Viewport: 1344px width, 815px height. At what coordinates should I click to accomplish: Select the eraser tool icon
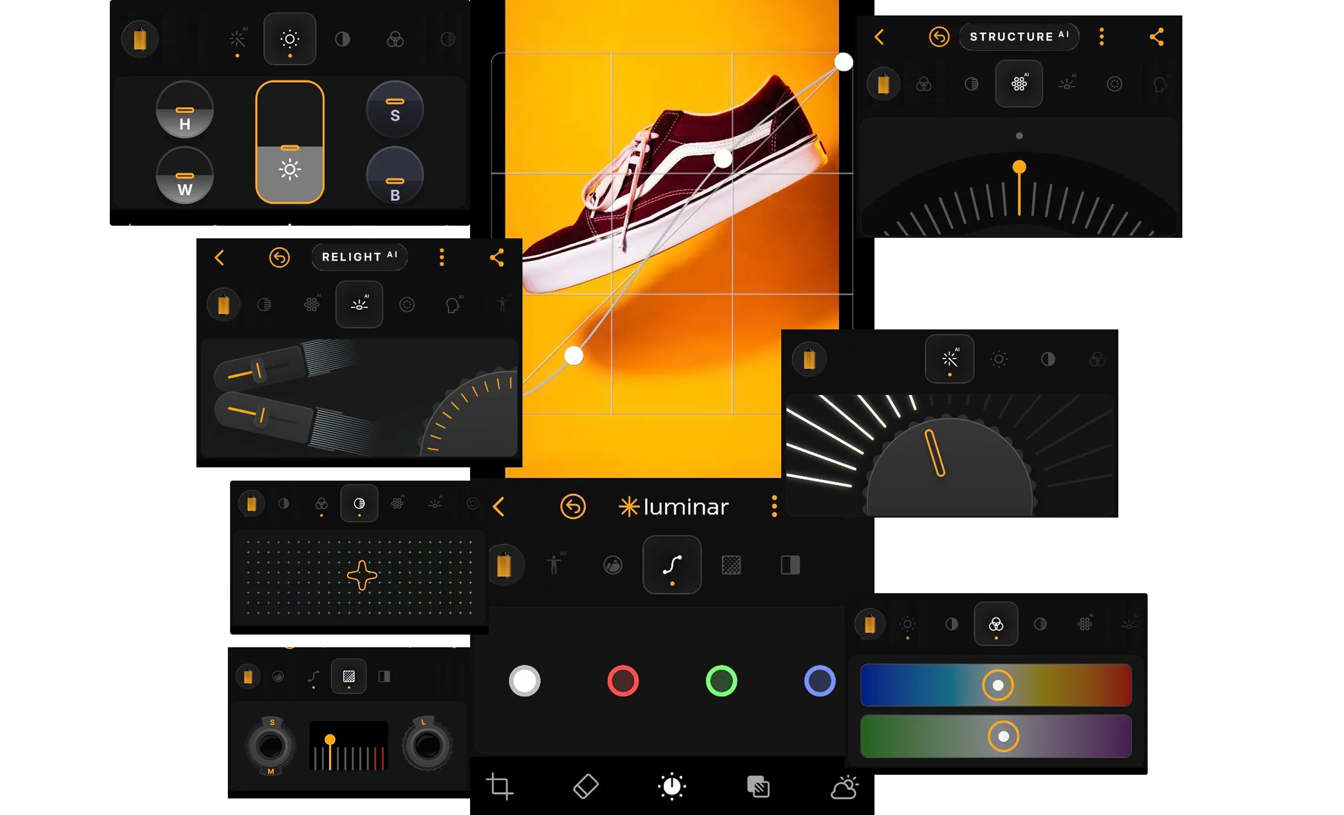585,786
